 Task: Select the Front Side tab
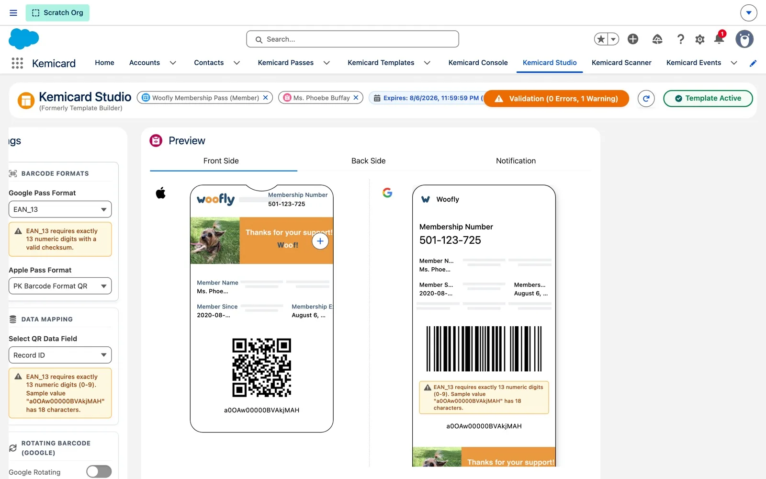[221, 161]
